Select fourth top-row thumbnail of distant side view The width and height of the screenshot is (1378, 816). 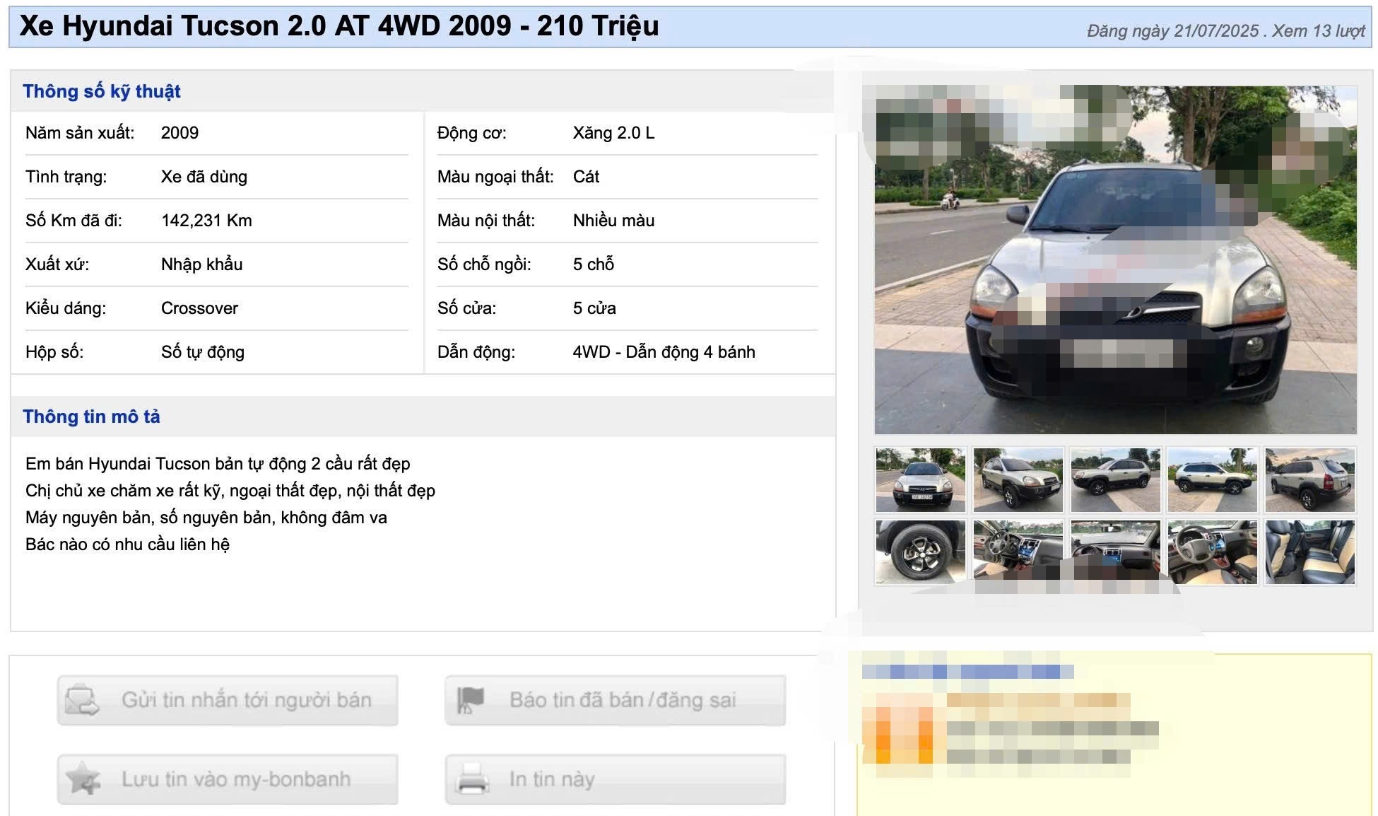point(1212,480)
